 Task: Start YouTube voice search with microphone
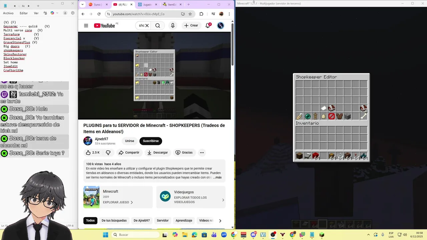click(x=172, y=26)
